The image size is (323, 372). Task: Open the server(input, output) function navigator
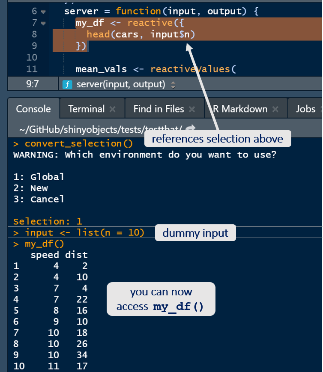pos(120,84)
